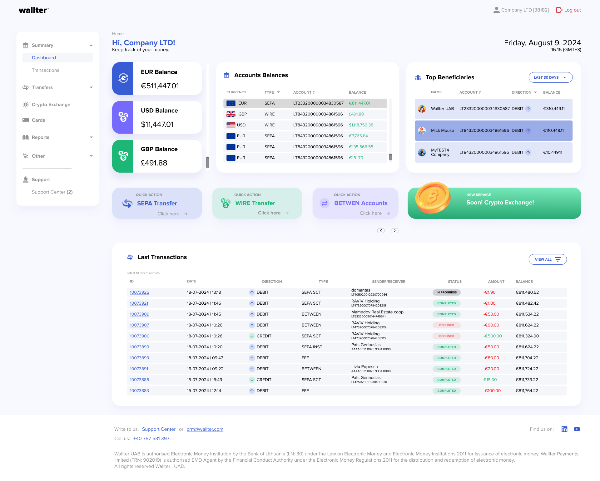Image resolution: width=600 pixels, height=481 pixels.
Task: Click the BETWEN Accounts arrows icon
Action: click(x=324, y=203)
